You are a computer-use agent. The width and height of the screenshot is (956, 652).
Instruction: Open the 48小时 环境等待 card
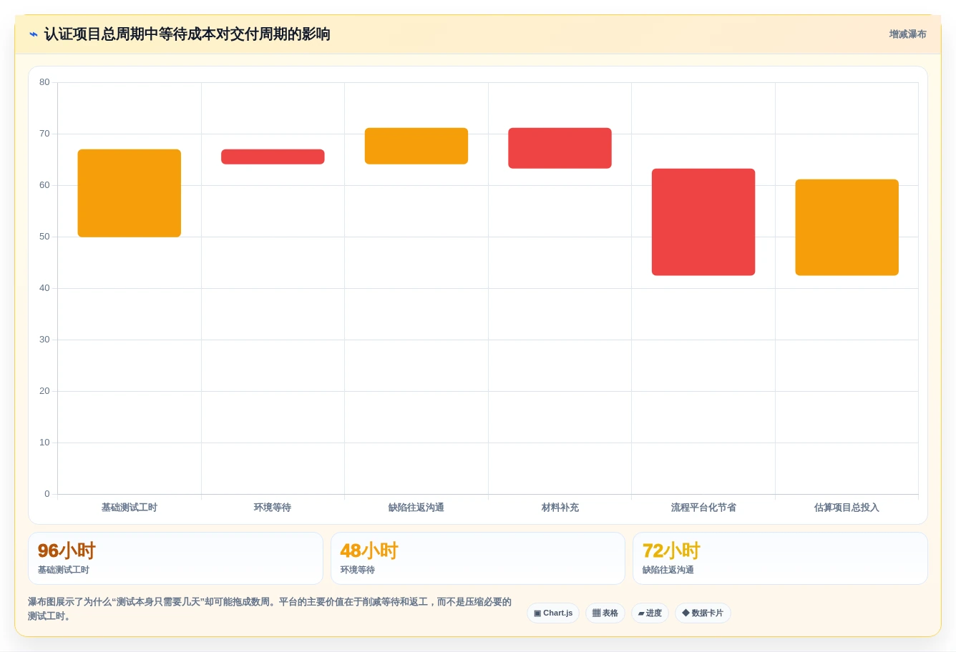coord(478,558)
